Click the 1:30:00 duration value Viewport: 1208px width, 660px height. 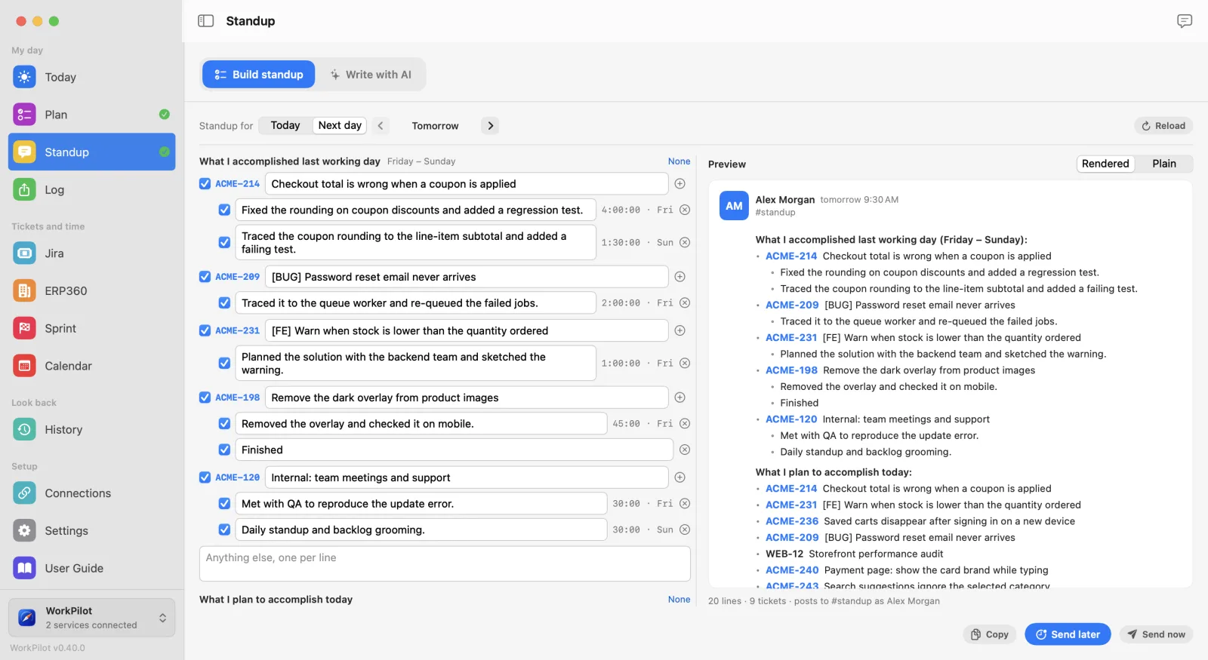click(621, 243)
